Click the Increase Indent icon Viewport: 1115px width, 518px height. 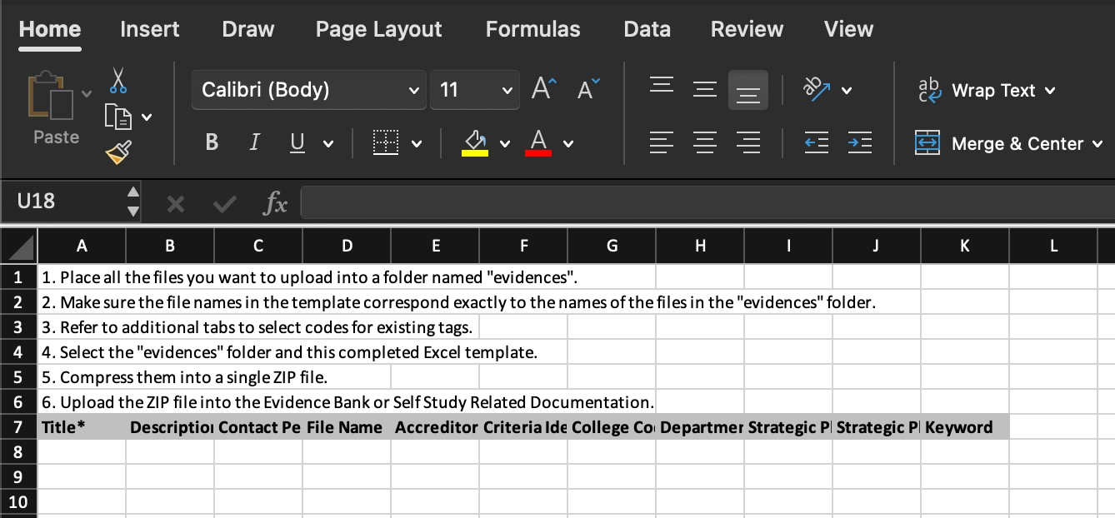[859, 143]
